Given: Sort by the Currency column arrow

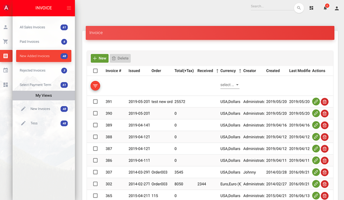Looking at the screenshot, I should pyautogui.click(x=240, y=71).
